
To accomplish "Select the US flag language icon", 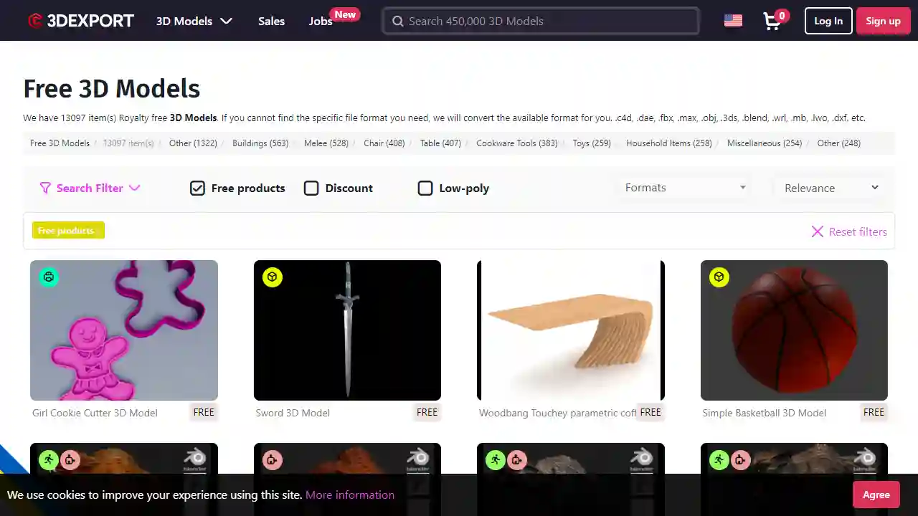I will (x=732, y=20).
